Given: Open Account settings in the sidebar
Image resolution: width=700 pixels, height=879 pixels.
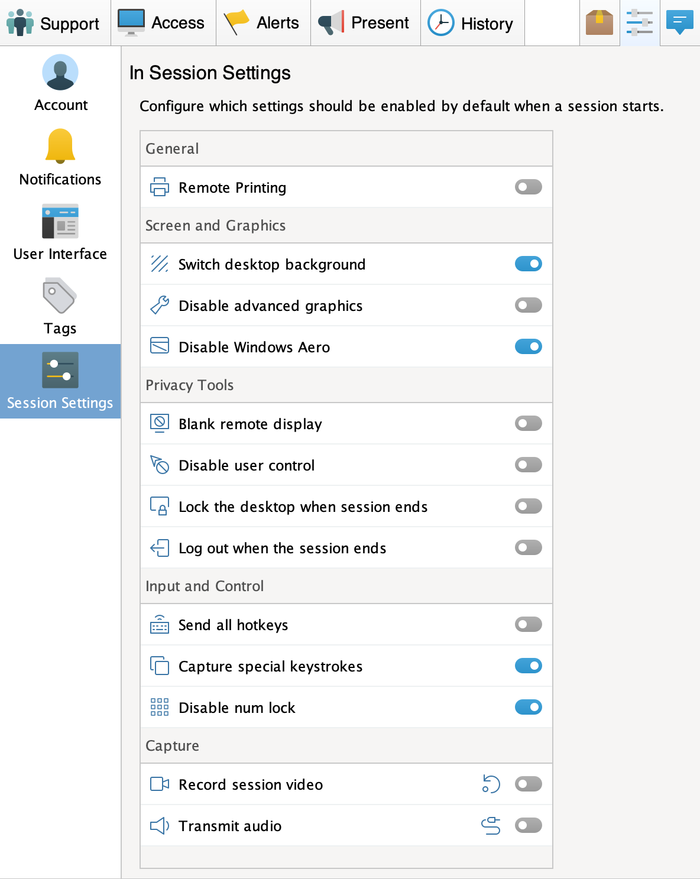Looking at the screenshot, I should 60,83.
